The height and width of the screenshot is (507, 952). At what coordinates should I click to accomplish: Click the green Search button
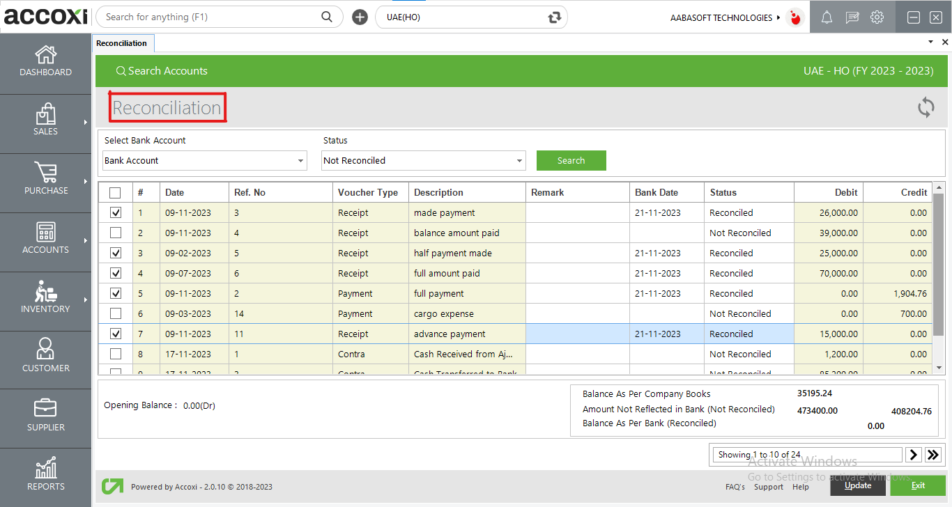(571, 160)
